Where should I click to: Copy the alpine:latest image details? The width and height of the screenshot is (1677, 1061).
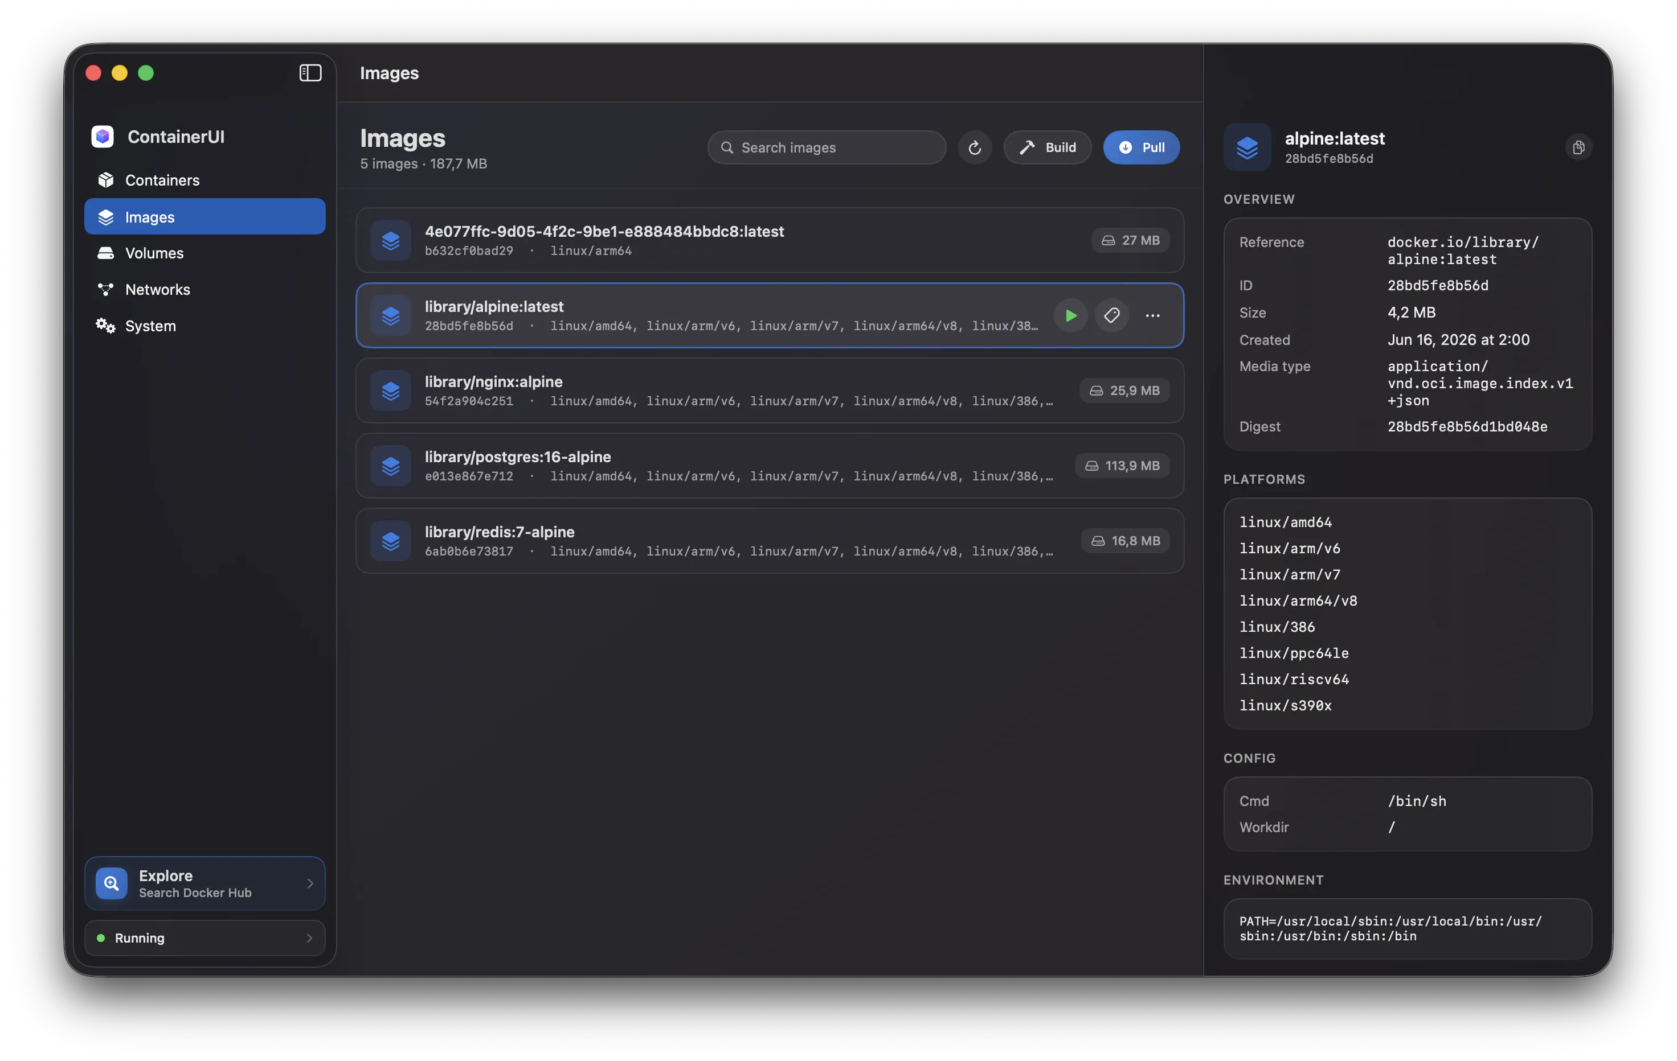pos(1579,147)
